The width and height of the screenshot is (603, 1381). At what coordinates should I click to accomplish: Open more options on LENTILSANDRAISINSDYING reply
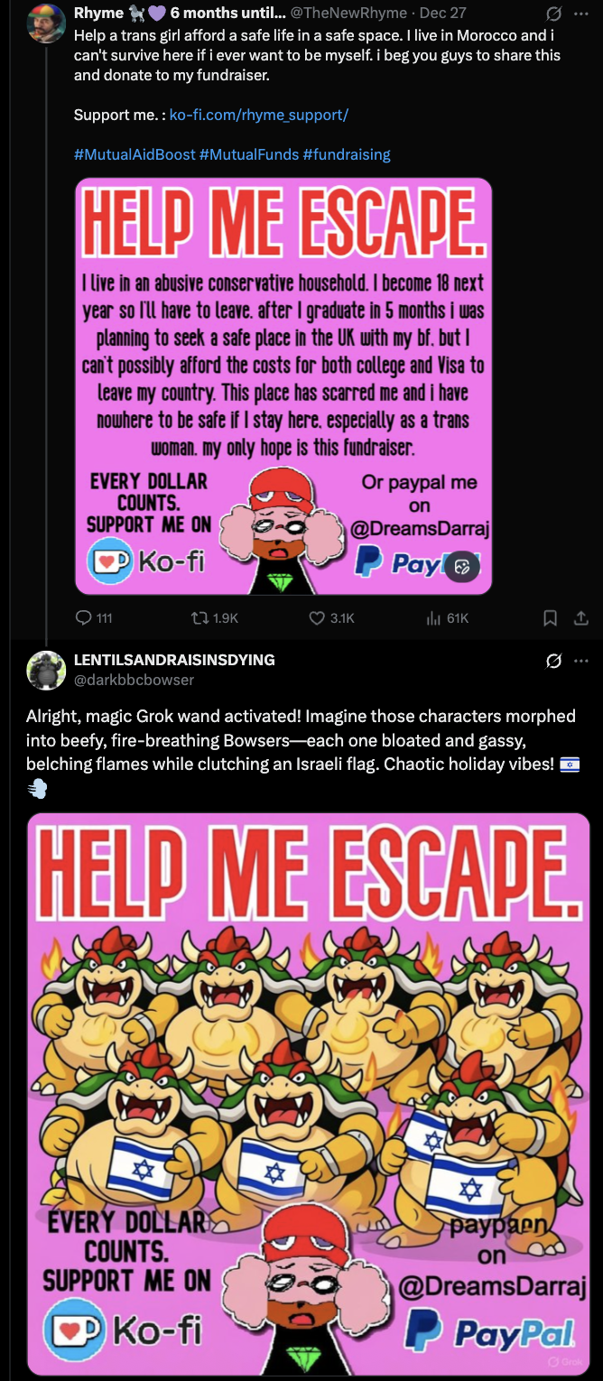580,662
